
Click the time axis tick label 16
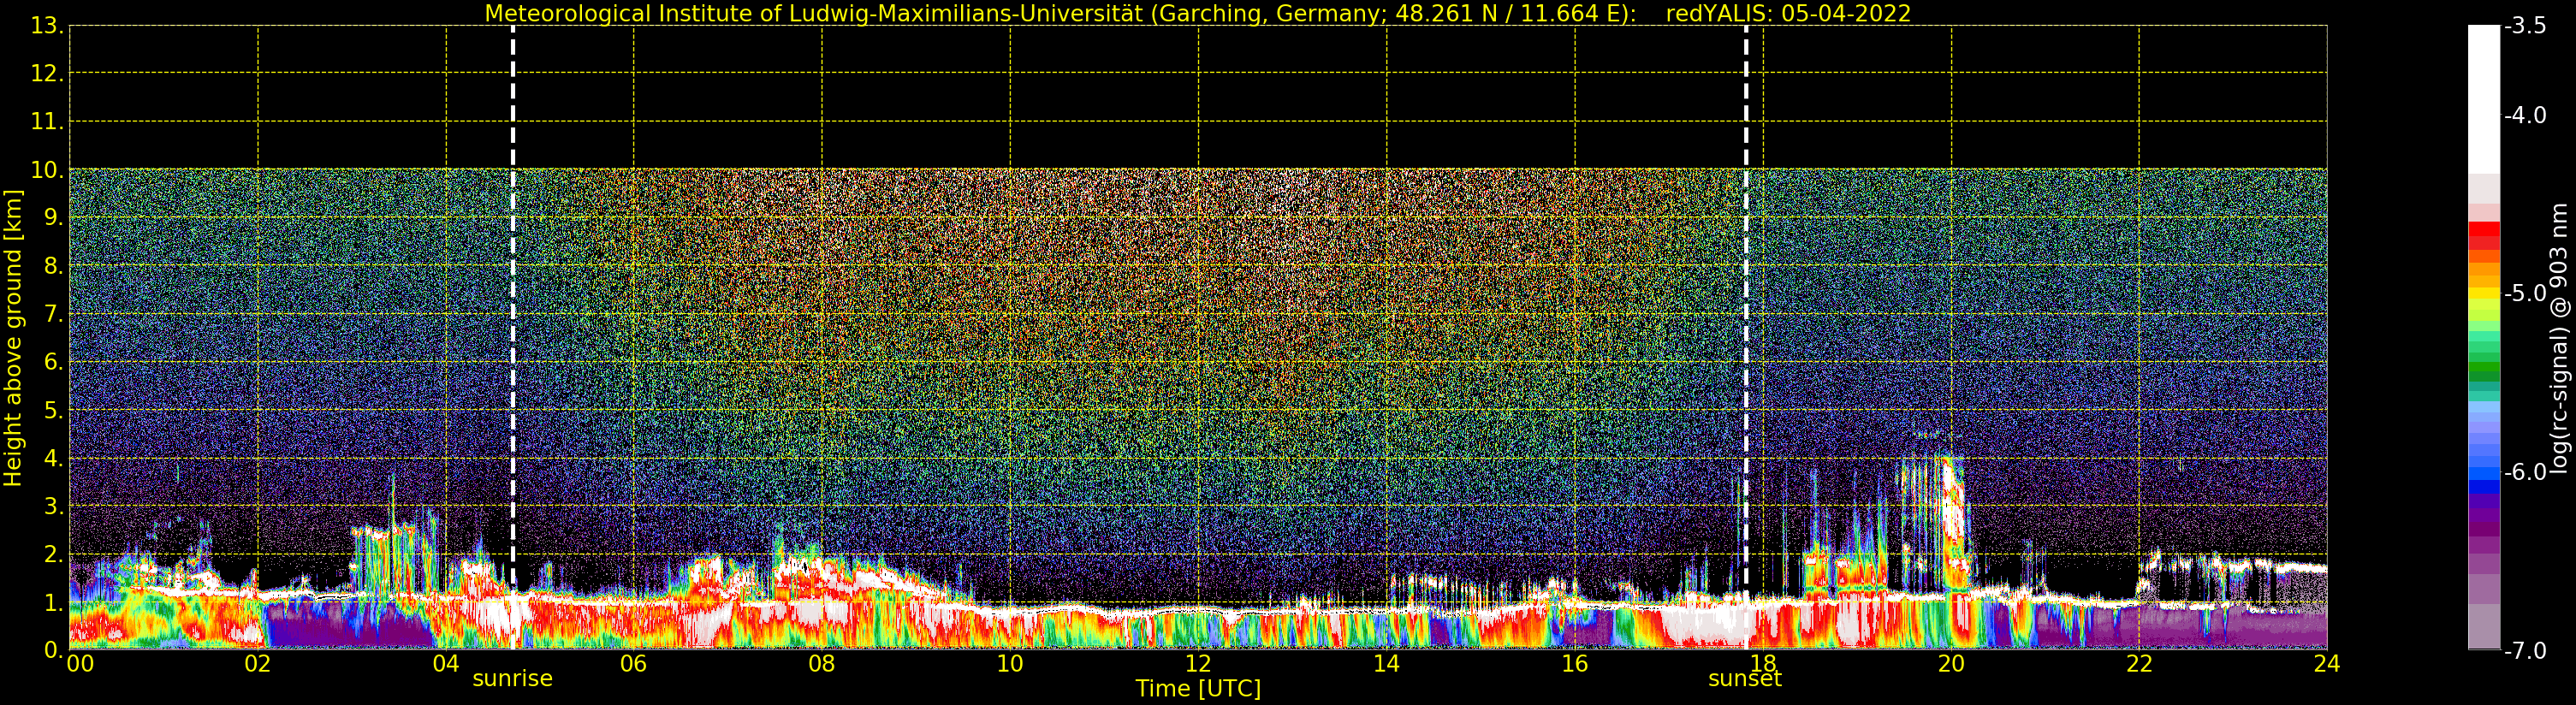[1574, 664]
